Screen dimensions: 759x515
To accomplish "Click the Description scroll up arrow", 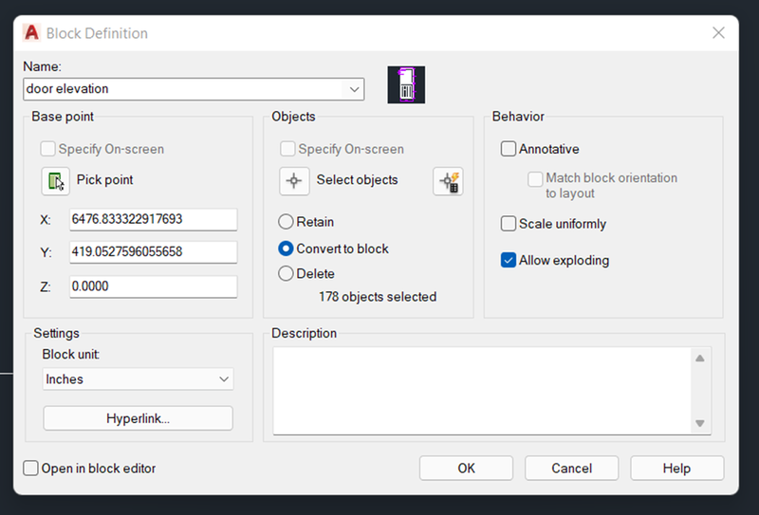I will point(699,359).
